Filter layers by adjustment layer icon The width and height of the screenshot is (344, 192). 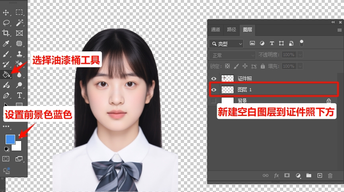pyautogui.click(x=262, y=43)
